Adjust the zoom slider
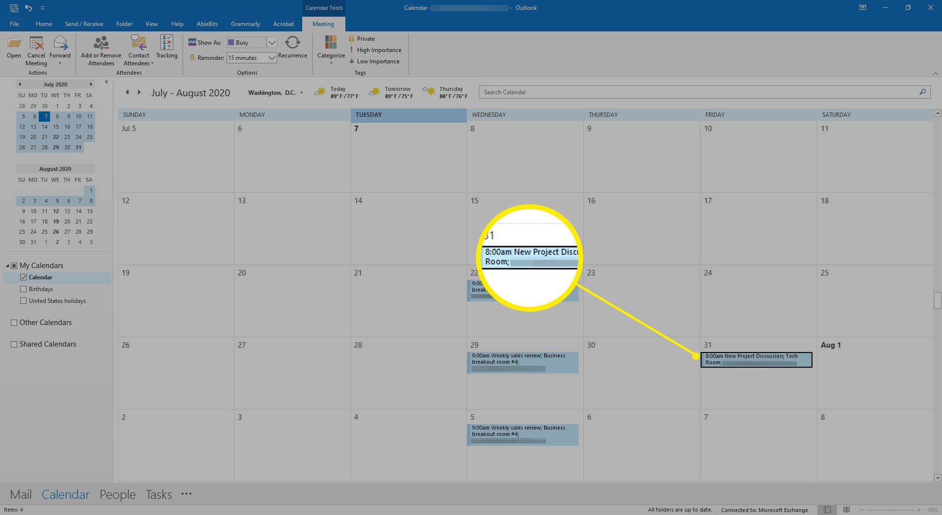This screenshot has width=942, height=515. [890, 510]
